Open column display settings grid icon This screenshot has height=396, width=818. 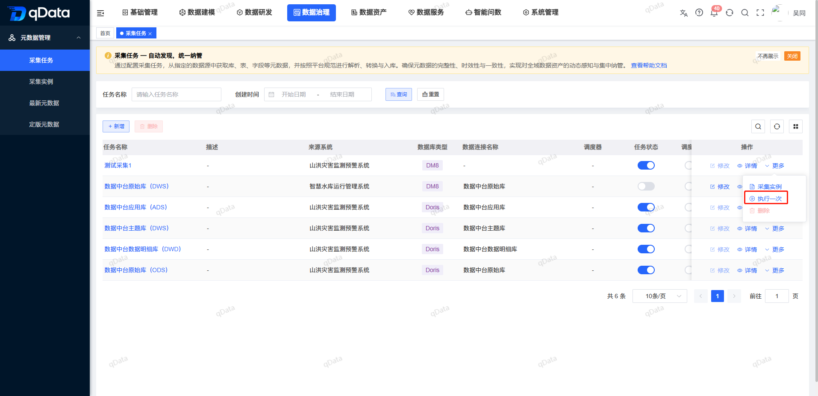click(796, 126)
